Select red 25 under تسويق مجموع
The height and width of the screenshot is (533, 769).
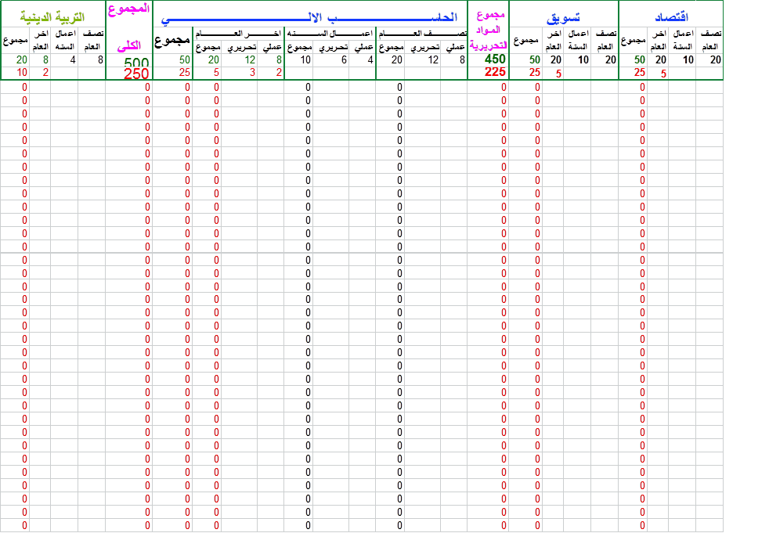pos(534,73)
